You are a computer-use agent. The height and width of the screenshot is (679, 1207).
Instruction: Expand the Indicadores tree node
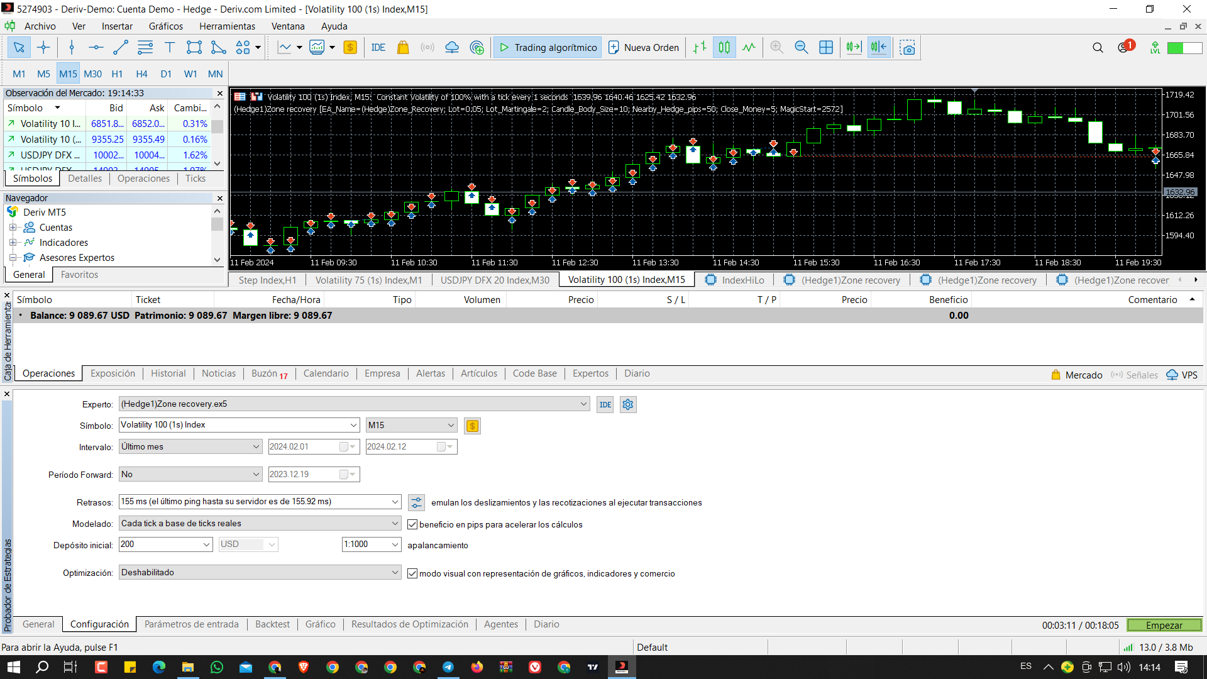pyautogui.click(x=13, y=243)
